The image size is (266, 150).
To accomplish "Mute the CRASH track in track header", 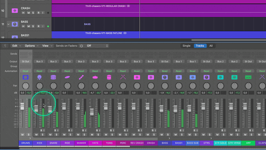I will click(x=28, y=13).
